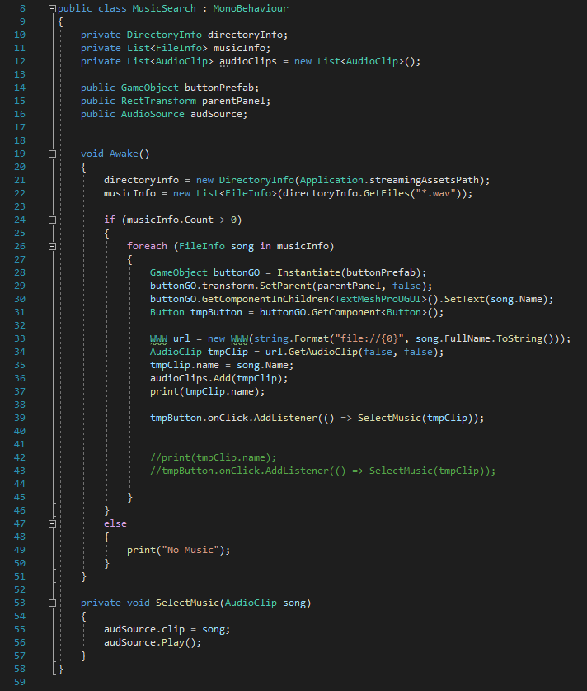This screenshot has width=587, height=691.
Task: Collapse the foreach loop block
Action: [x=53, y=246]
